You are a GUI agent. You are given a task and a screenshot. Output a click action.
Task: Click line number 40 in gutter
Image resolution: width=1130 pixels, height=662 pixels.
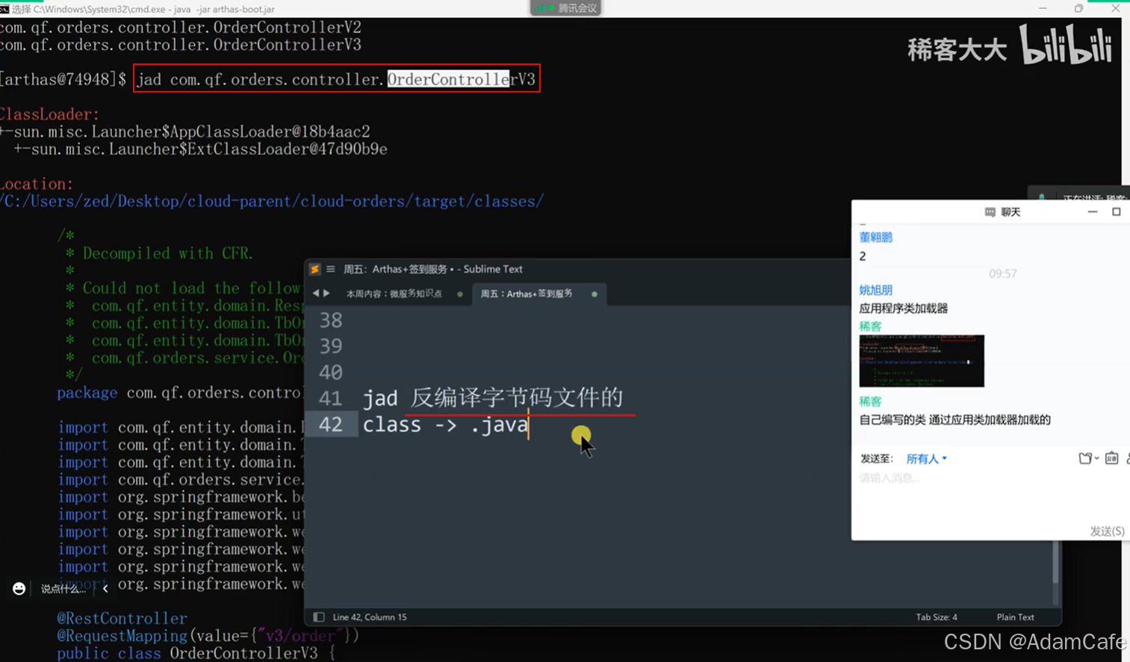point(331,372)
